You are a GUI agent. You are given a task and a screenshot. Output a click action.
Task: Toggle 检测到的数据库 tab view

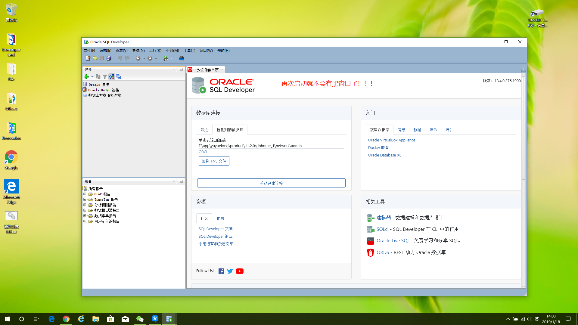point(229,129)
